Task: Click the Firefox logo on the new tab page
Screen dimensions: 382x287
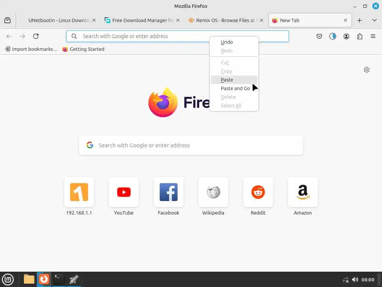Action: (x=163, y=102)
